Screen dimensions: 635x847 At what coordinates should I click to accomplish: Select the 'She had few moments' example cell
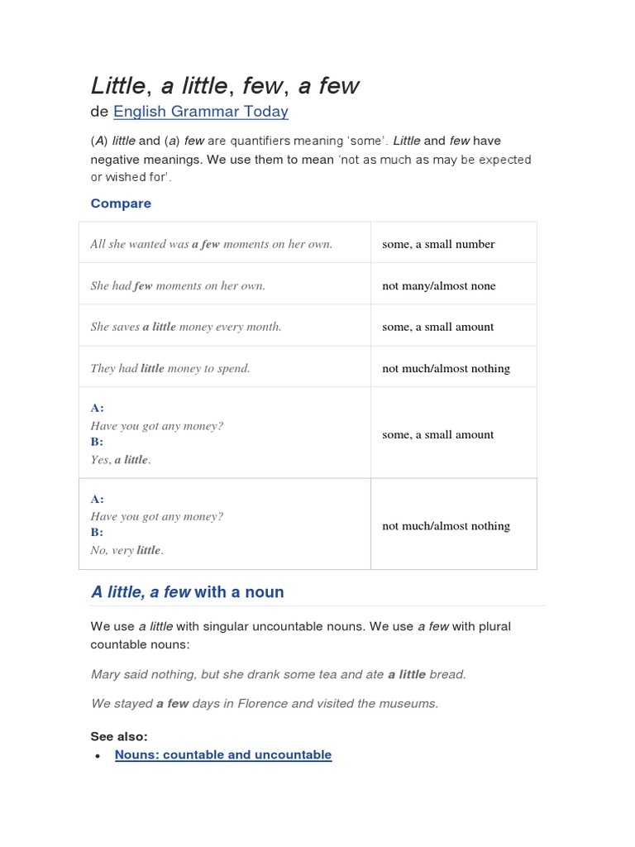point(178,285)
